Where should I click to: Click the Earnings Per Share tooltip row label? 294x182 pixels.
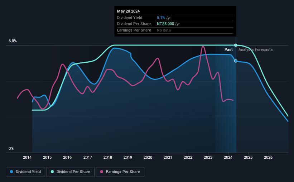(x=134, y=30)
